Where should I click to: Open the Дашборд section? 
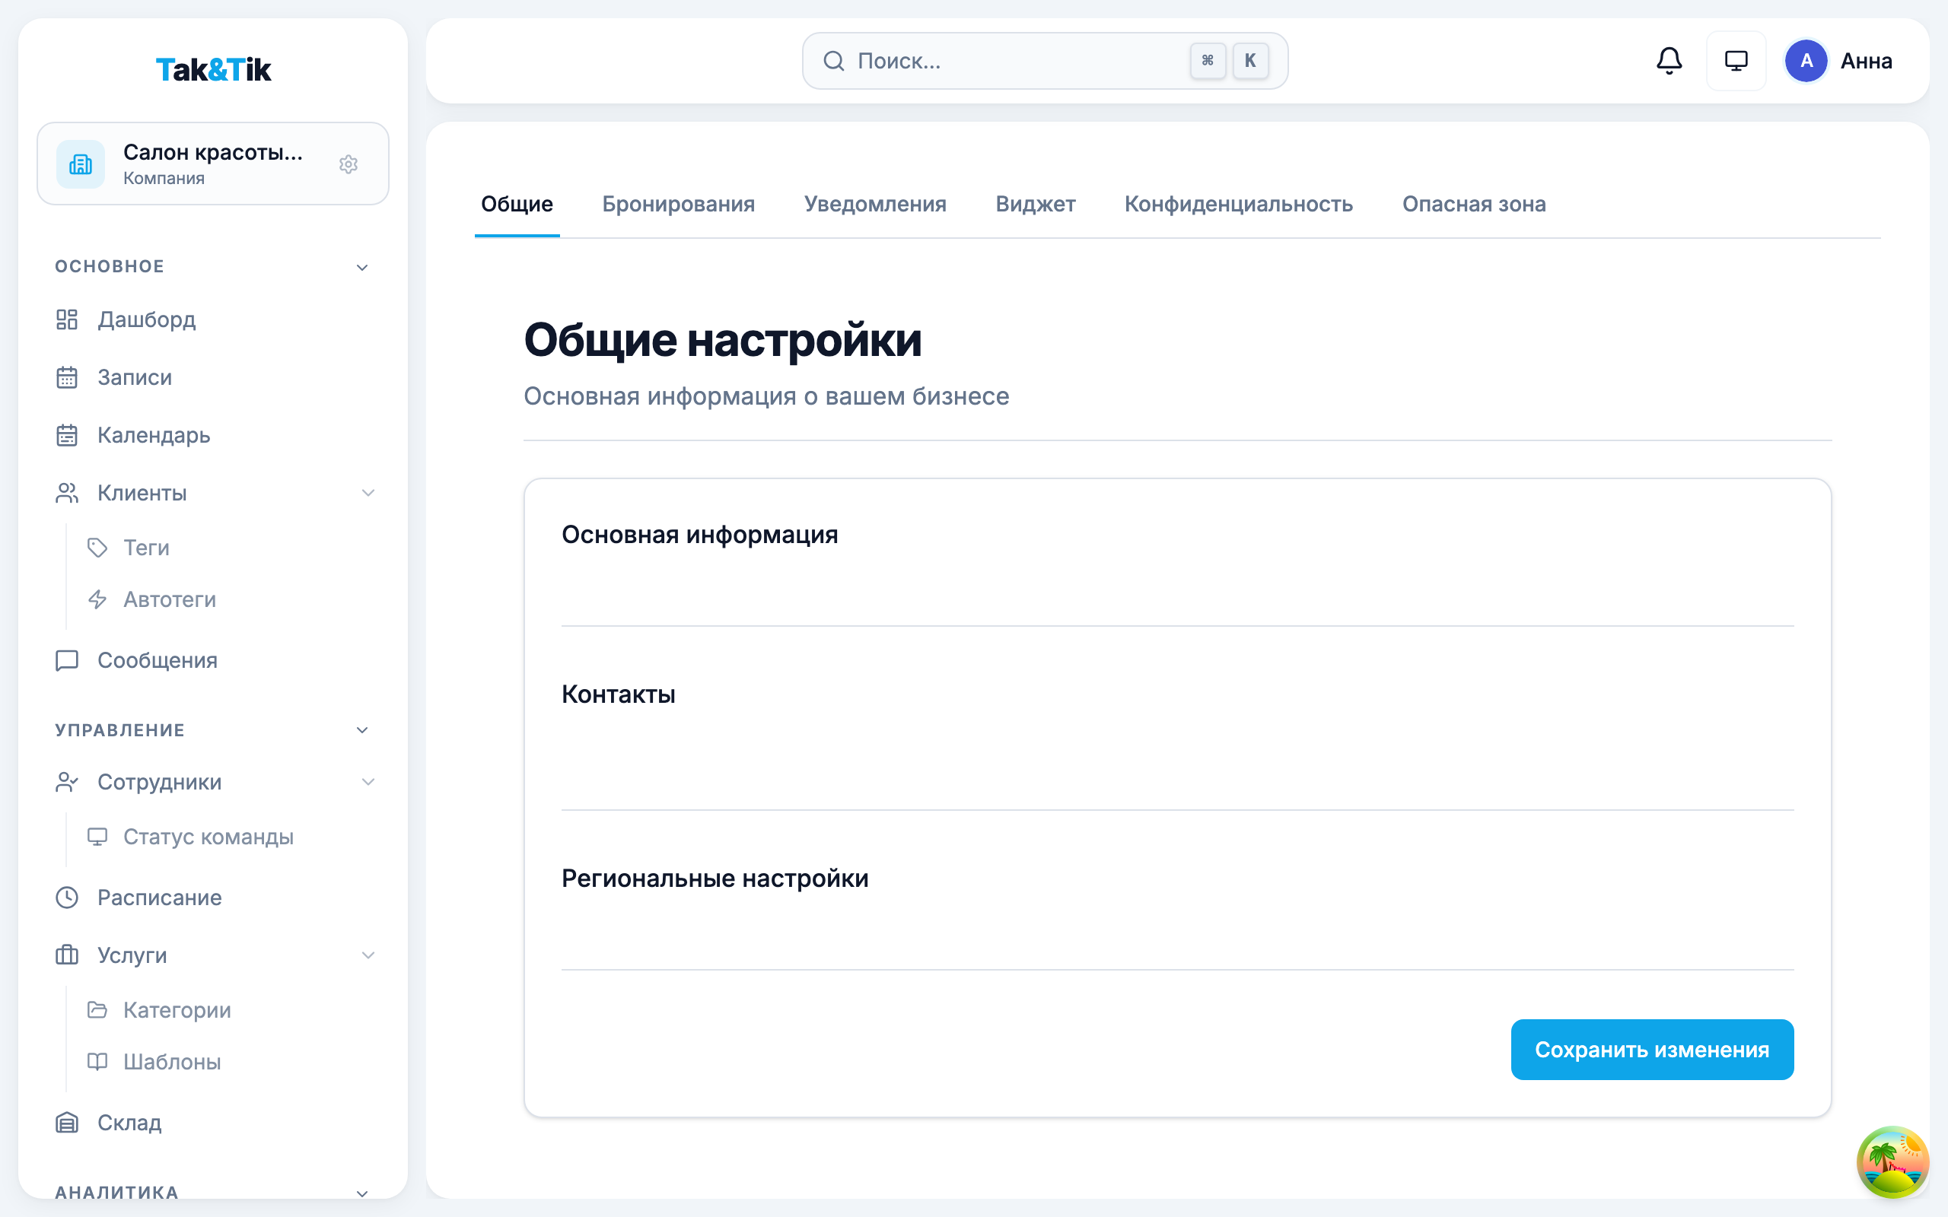tap(147, 319)
